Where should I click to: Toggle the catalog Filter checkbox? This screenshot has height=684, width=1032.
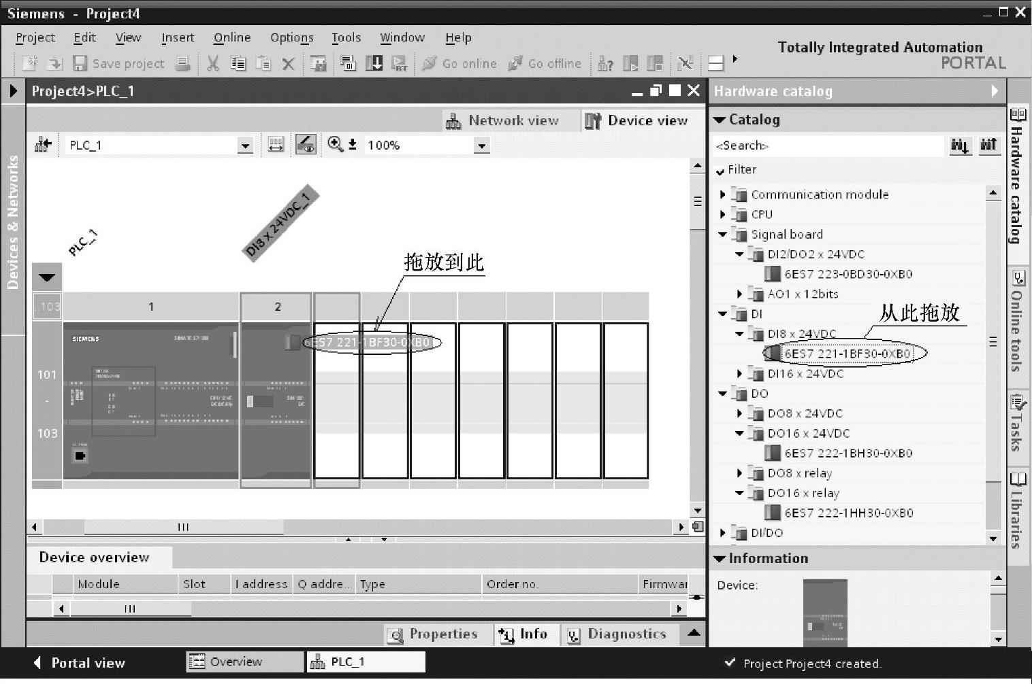click(x=720, y=171)
